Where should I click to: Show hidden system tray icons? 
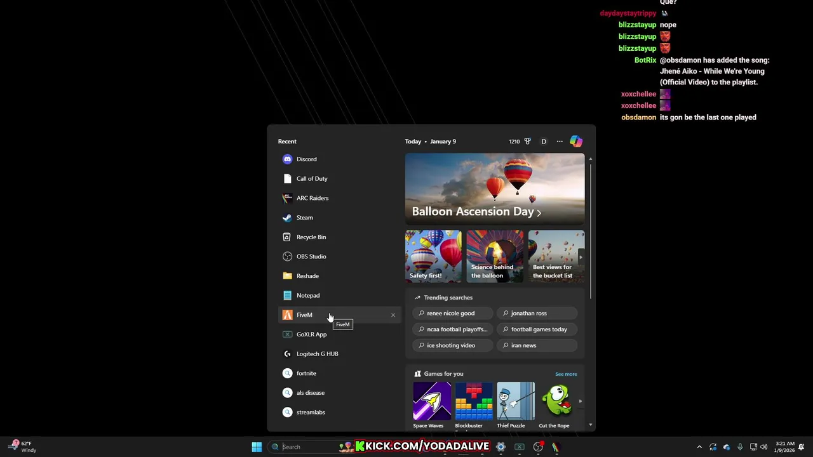(x=699, y=447)
